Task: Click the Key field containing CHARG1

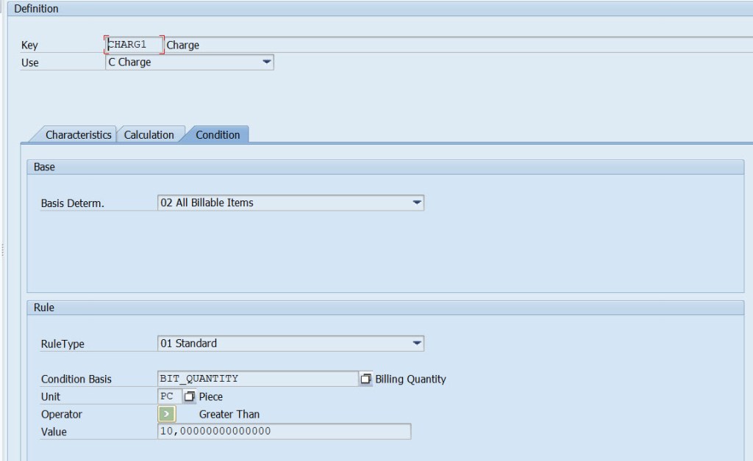Action: (132, 44)
